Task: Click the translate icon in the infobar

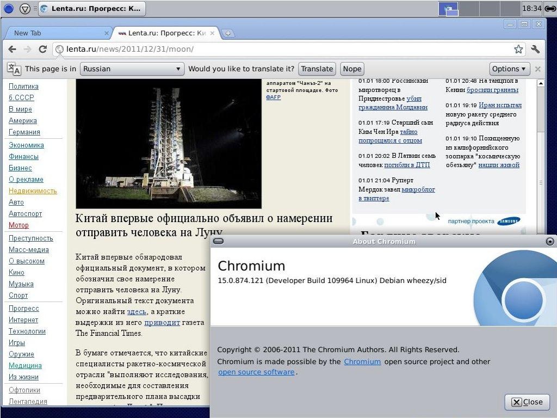Action: 14,69
